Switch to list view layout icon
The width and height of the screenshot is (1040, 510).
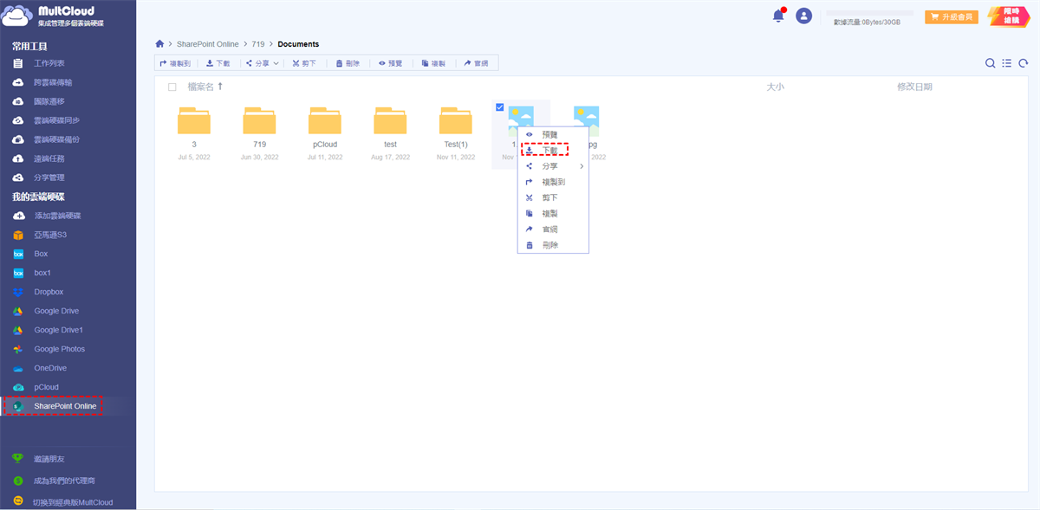[x=1007, y=63]
